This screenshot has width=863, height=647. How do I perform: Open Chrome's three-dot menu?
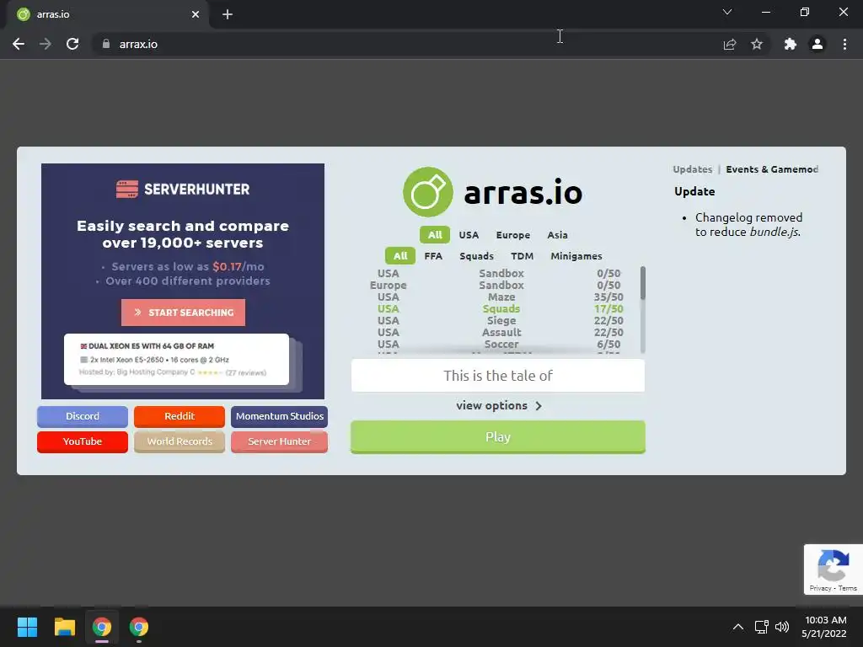pos(844,44)
